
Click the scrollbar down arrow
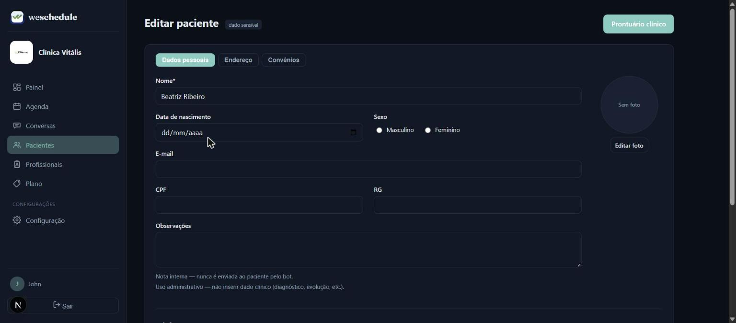[x=732, y=319]
